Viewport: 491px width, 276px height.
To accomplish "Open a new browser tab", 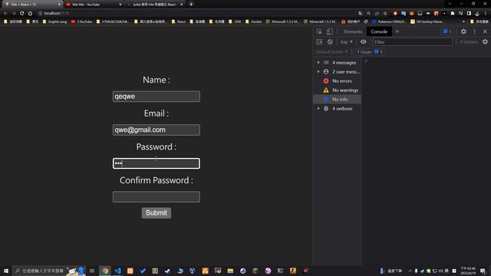I will (191, 5).
